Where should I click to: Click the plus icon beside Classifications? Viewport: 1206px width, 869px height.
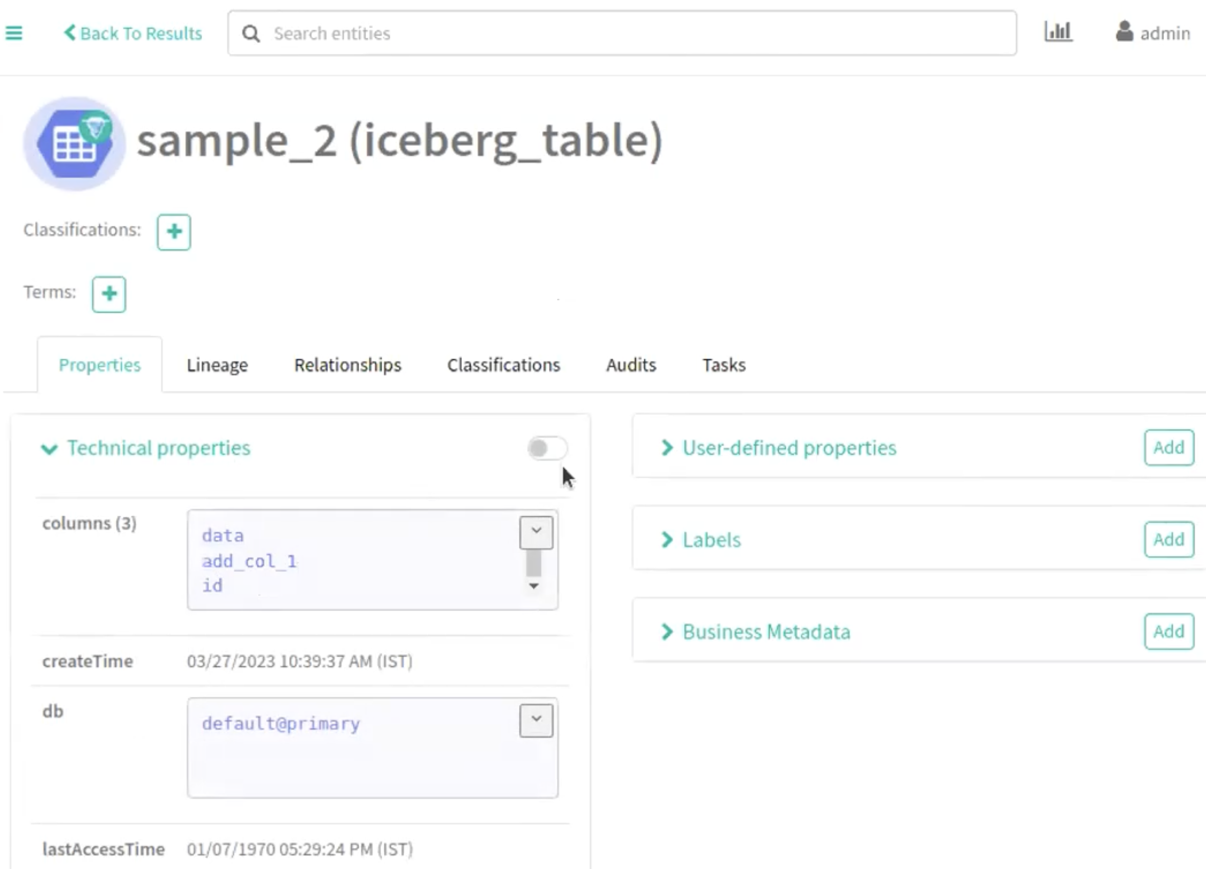pos(174,232)
